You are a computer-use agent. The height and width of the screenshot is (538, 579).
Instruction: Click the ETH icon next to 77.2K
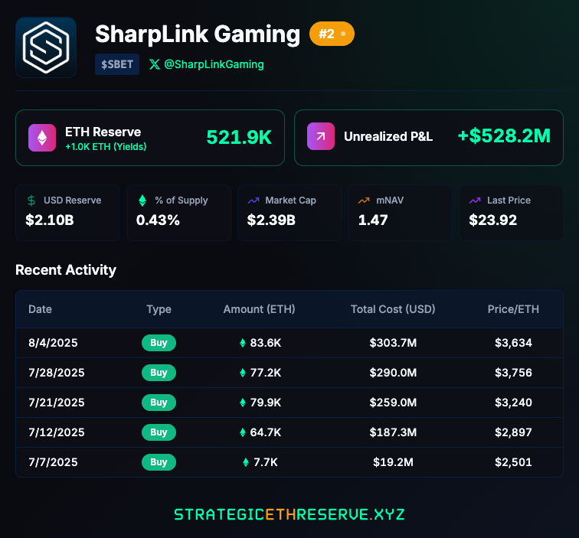coord(243,373)
